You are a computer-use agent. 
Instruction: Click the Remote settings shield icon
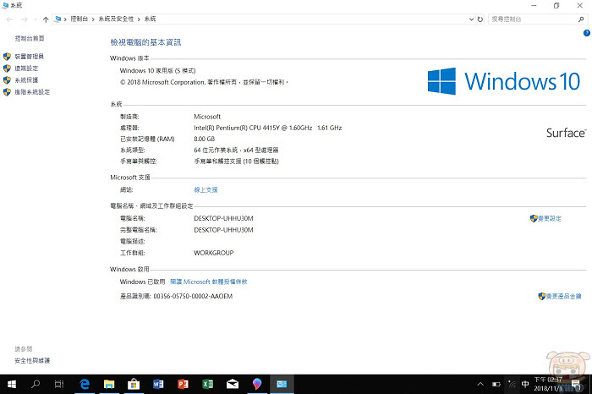click(7, 68)
